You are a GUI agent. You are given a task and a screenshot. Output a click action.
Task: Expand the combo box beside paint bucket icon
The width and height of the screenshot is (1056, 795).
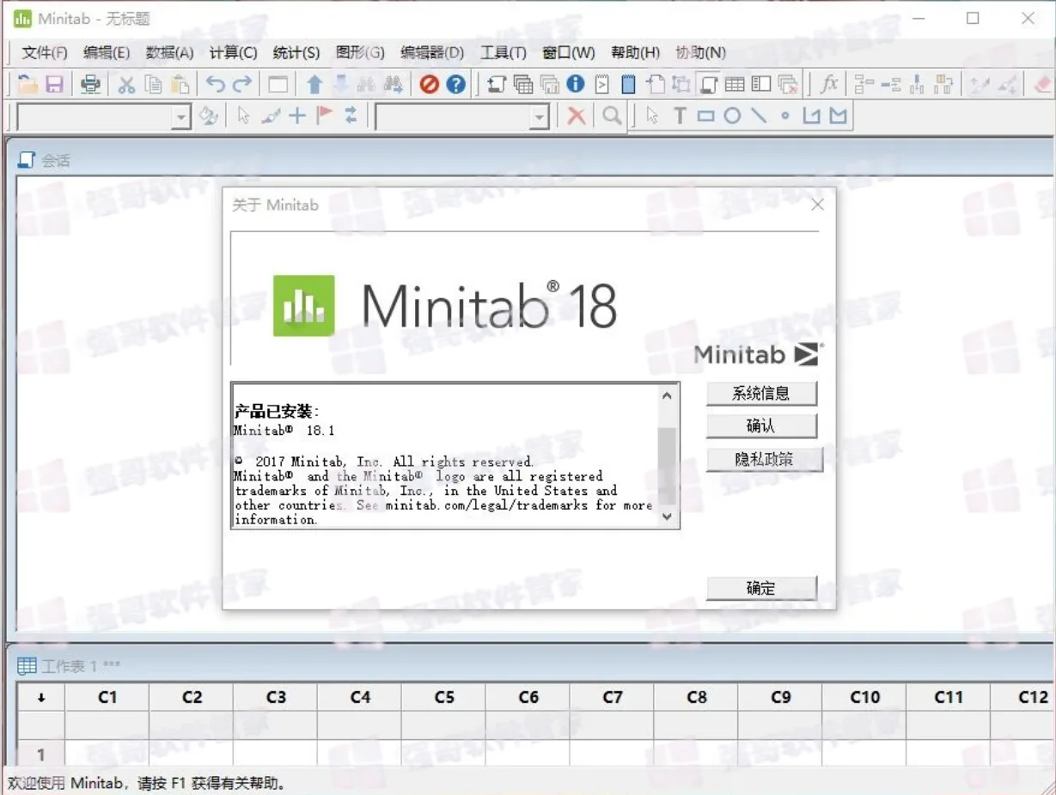pos(181,117)
